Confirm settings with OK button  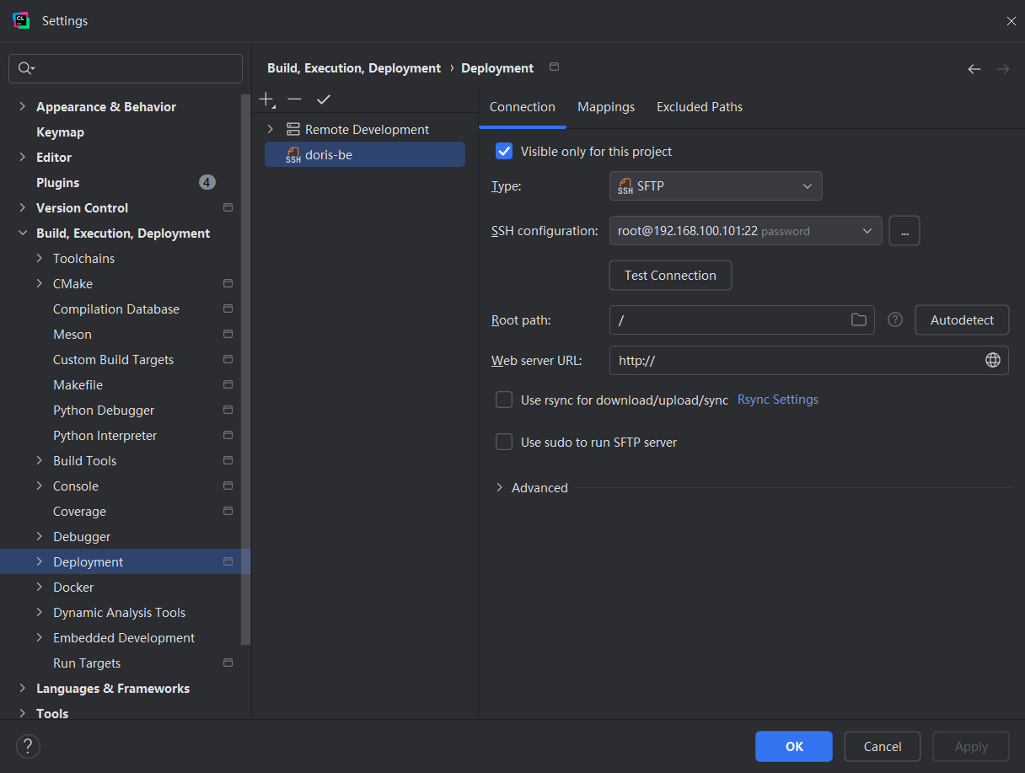[794, 747]
